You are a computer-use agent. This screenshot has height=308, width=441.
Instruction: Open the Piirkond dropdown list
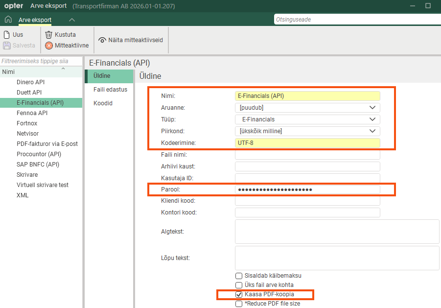(x=372, y=131)
